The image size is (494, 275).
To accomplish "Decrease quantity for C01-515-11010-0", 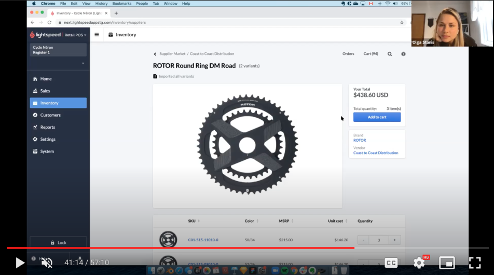I will point(363,240).
